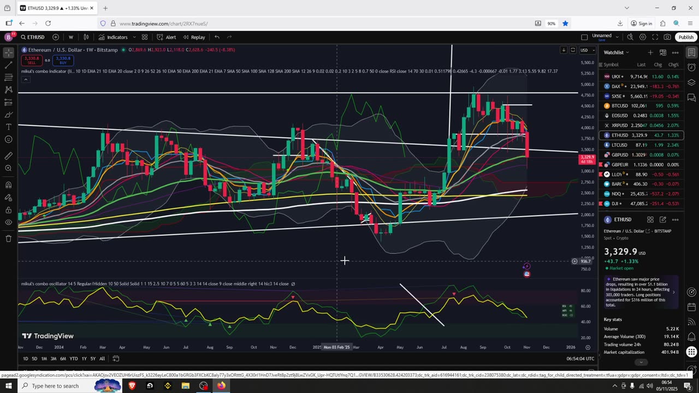
Task: Click the Publish button
Action: pos(686,37)
